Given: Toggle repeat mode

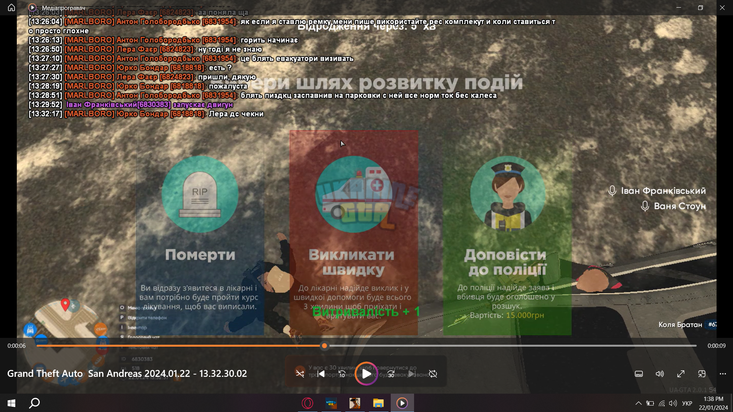Looking at the screenshot, I should coord(433,373).
